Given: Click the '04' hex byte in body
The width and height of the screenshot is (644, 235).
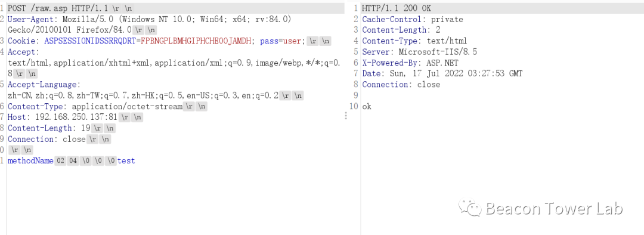Looking at the screenshot, I should point(73,160).
